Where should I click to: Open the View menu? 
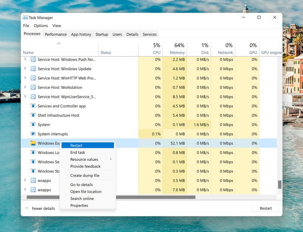[57, 26]
